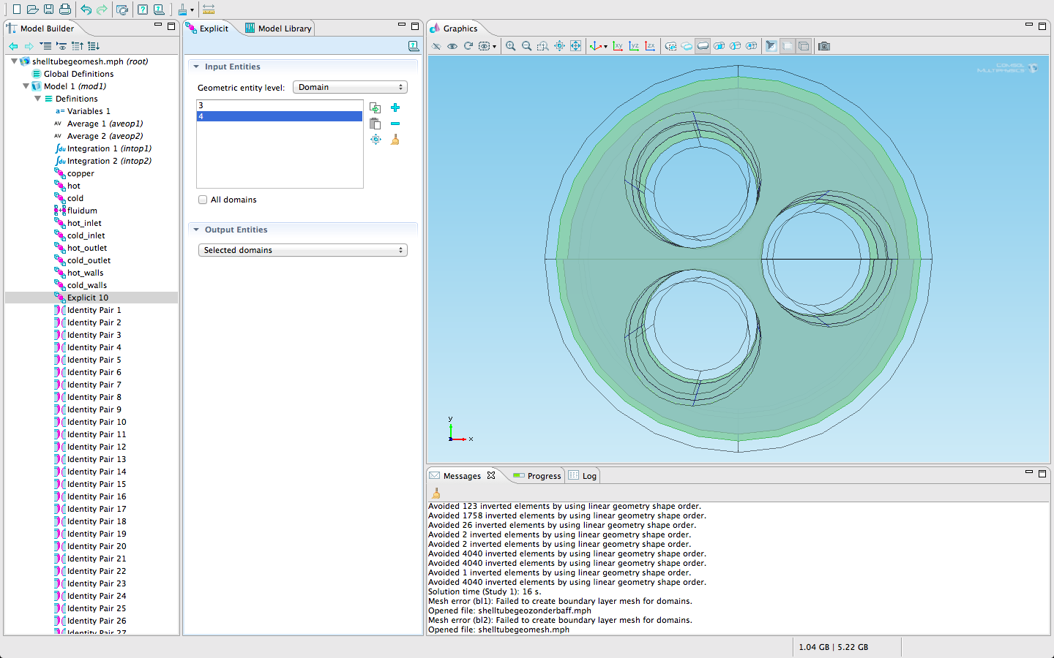Open the Selected domains output dropdown
This screenshot has width=1054, height=658.
click(302, 250)
